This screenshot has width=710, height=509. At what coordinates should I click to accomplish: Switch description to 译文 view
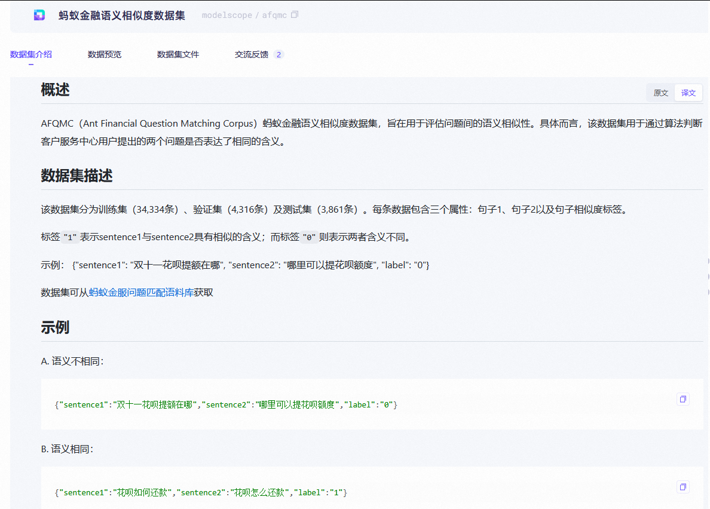pos(688,93)
